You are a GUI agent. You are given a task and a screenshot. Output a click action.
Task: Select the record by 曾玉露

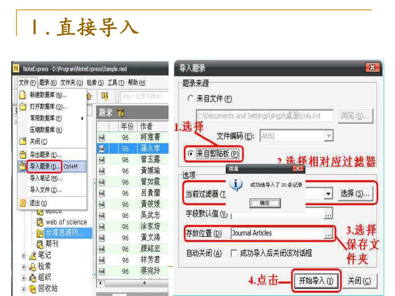(x=133, y=159)
